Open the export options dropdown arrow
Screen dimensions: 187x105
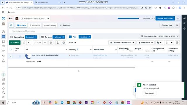coord(172,43)
